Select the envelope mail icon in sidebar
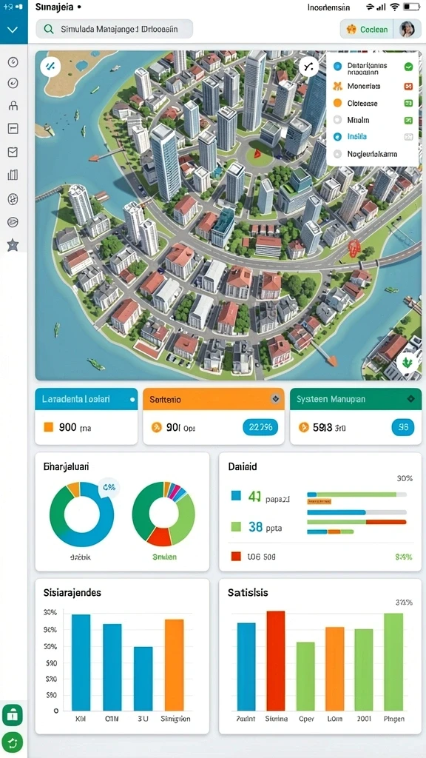426x758 pixels. coord(13,152)
